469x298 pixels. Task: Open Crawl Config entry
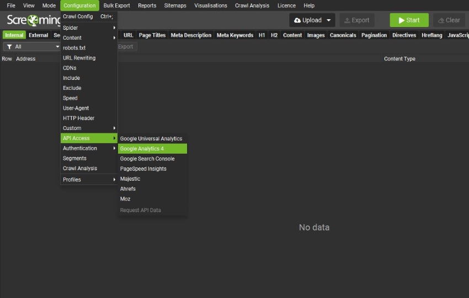coord(89,17)
